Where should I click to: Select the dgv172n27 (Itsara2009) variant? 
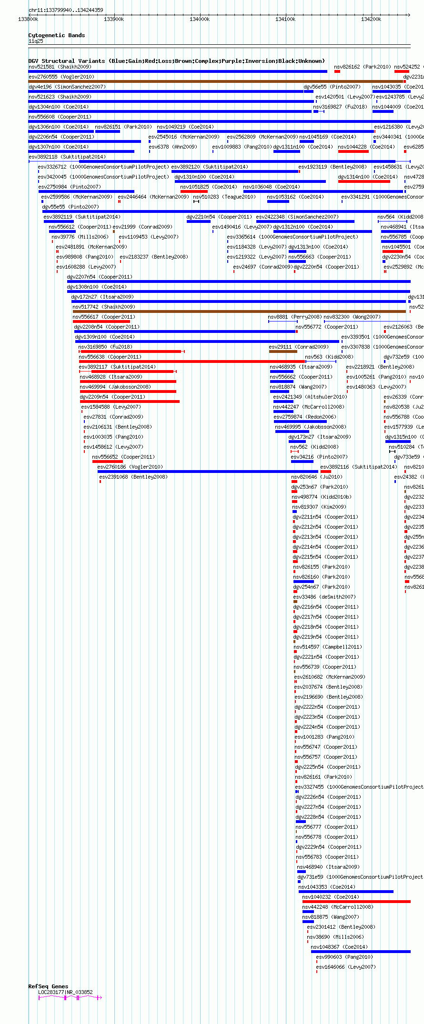click(239, 301)
